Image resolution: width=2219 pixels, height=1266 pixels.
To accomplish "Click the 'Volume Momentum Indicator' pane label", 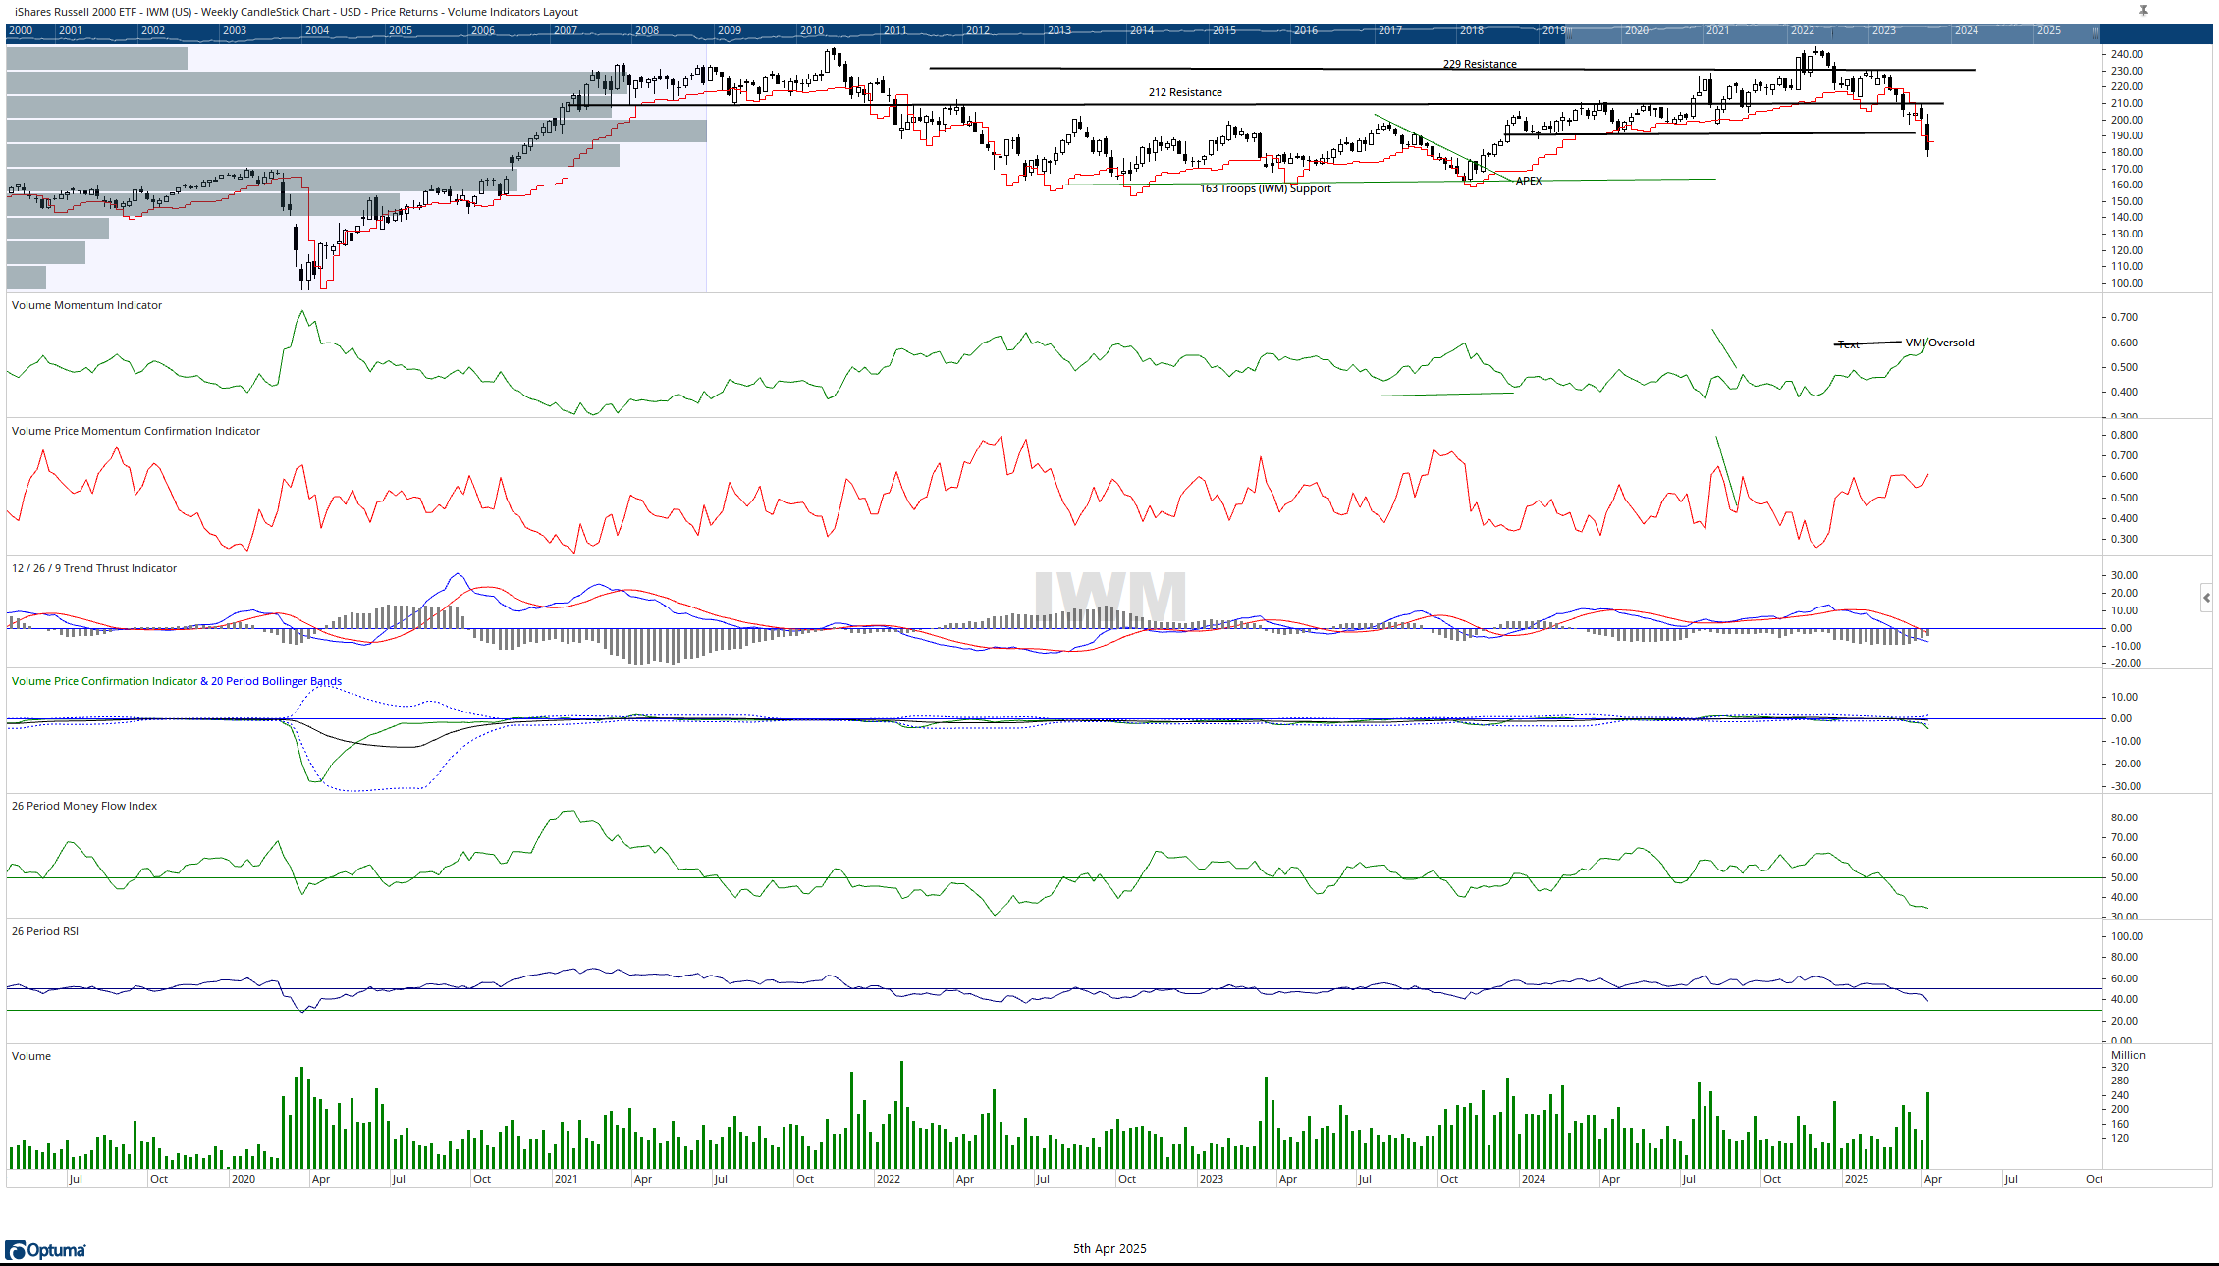I will click(x=86, y=305).
